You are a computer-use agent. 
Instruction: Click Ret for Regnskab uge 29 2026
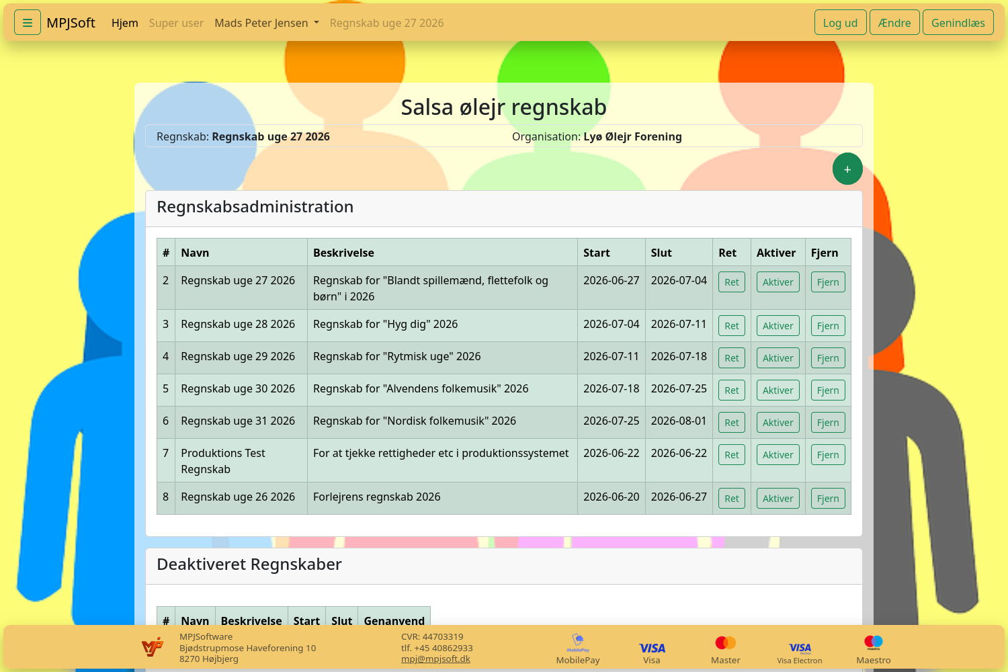tap(732, 358)
